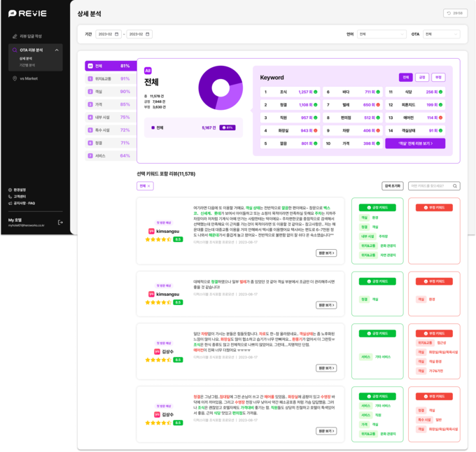Click the 81% badge in the 전체 summary row
Screen dimensions: 476x452
tap(227, 128)
